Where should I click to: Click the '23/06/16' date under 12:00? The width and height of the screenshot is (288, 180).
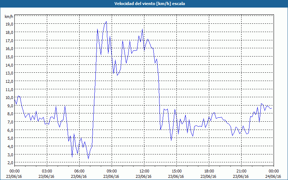(144, 176)
